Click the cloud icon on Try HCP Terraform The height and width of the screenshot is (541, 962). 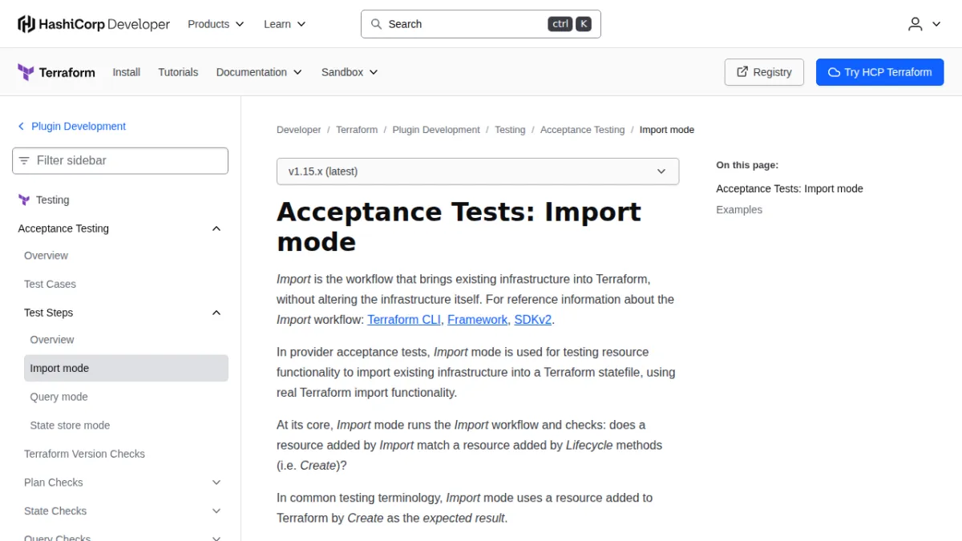pyautogui.click(x=834, y=72)
